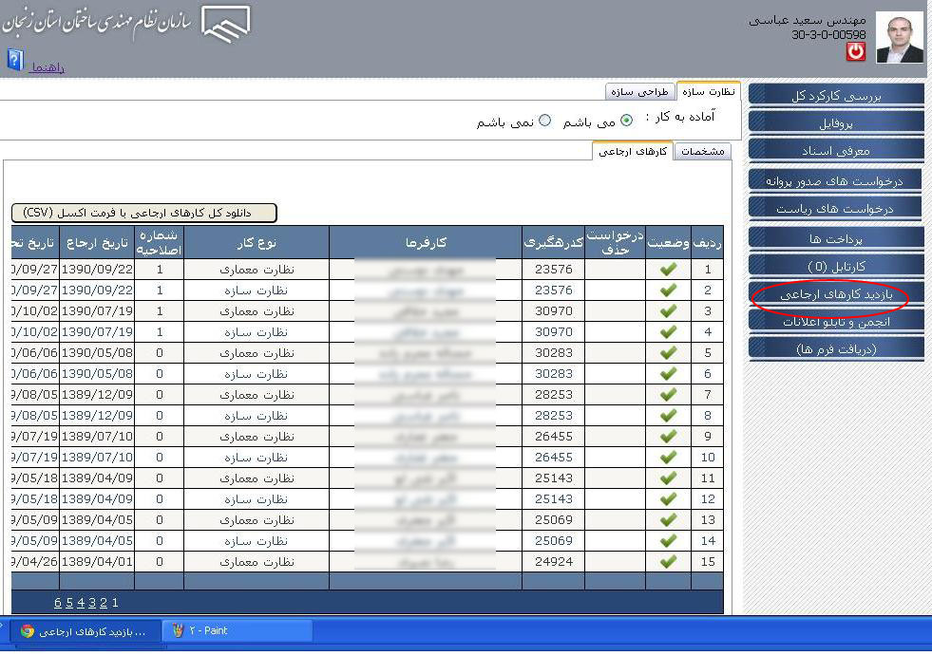Screen dimensions: 932x656
Task: Open 'پرداخت ها' sidebar item
Action: coord(836,238)
